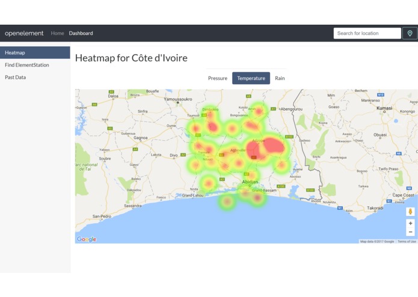
Task: Click the Heatmap for Côte d'Ivoire heading
Action: click(x=131, y=58)
